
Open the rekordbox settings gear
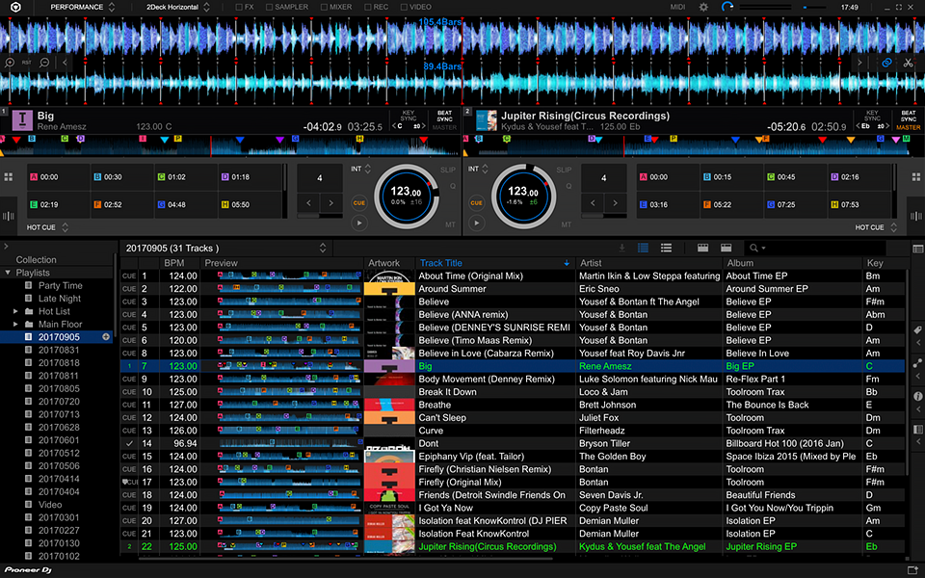pos(703,7)
